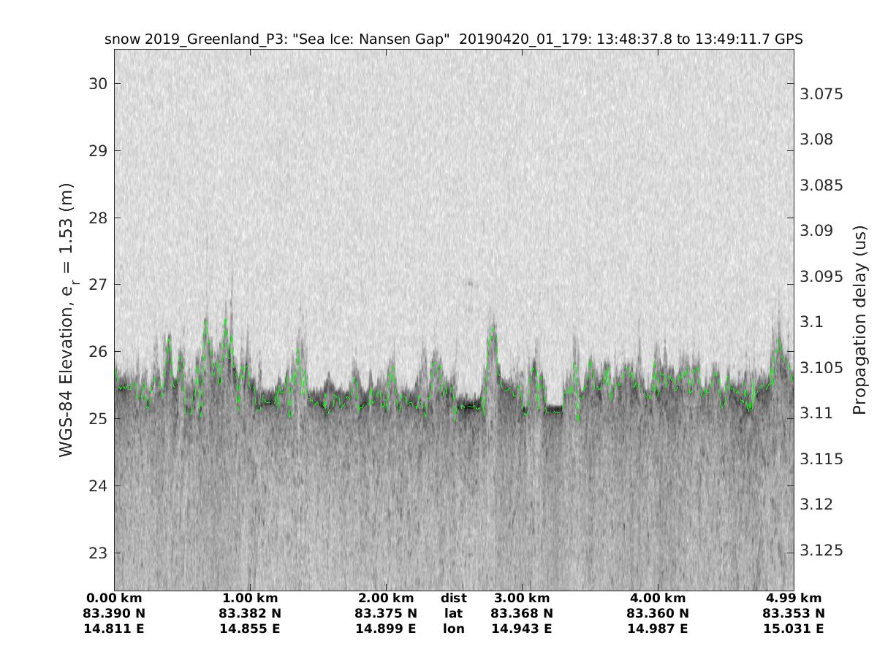
Task: Click the "0.00 km" distance label
Action: tap(114, 599)
